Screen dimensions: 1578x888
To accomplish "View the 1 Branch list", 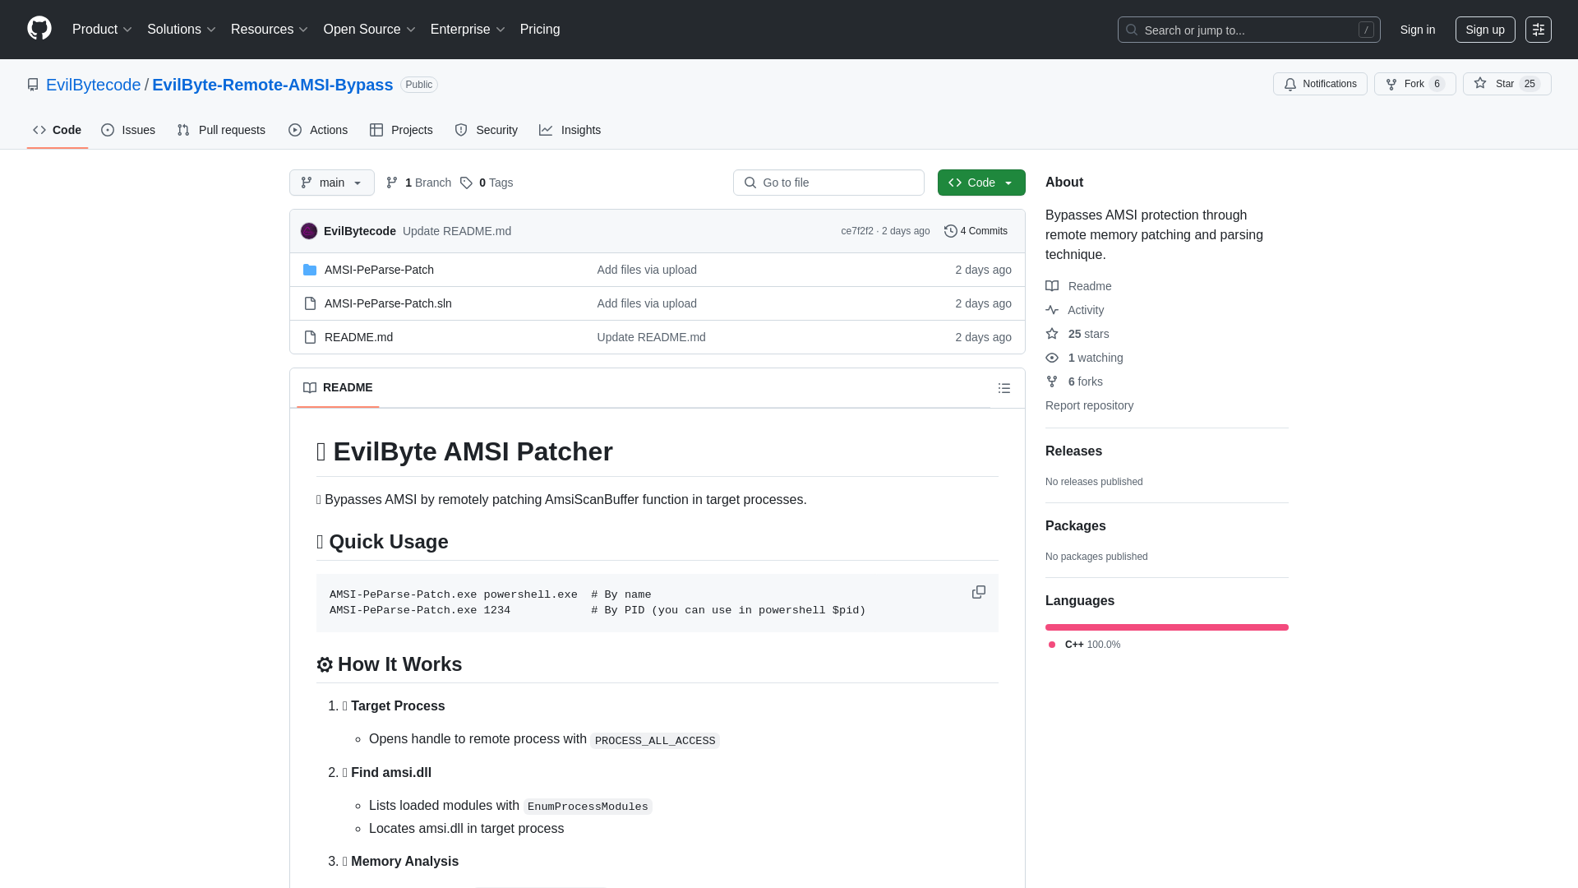I will point(418,183).
